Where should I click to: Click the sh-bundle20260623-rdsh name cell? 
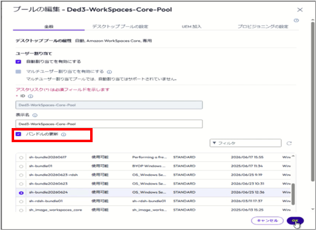[53, 175]
